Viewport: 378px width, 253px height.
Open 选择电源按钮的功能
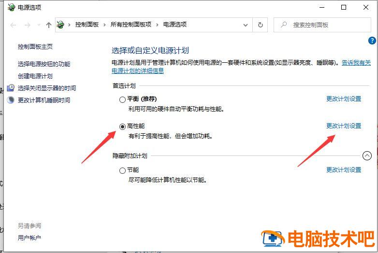click(44, 64)
